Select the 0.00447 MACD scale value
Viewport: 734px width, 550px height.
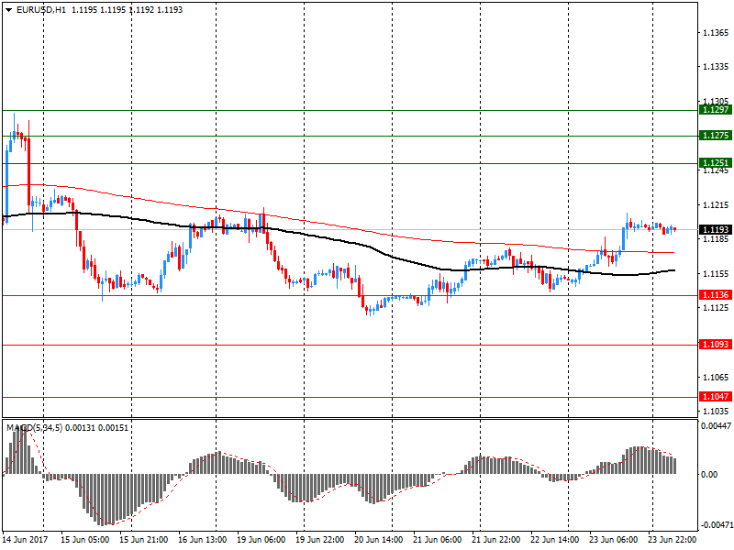[x=716, y=426]
